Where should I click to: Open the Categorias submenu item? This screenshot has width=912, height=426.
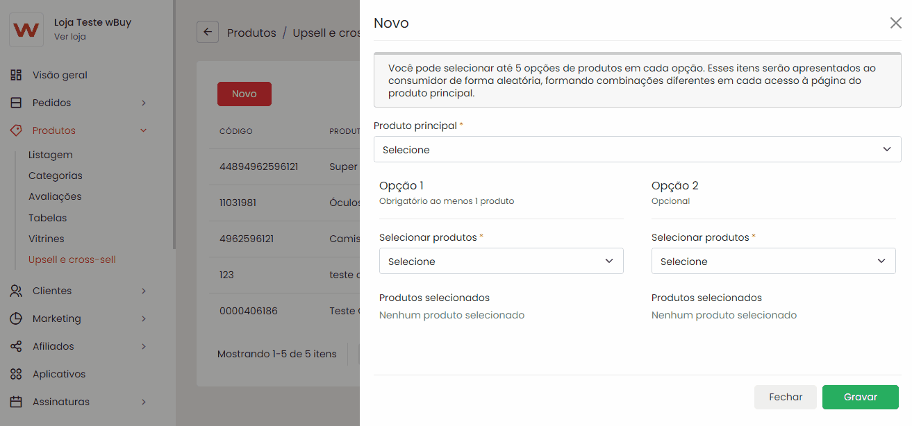pyautogui.click(x=56, y=176)
